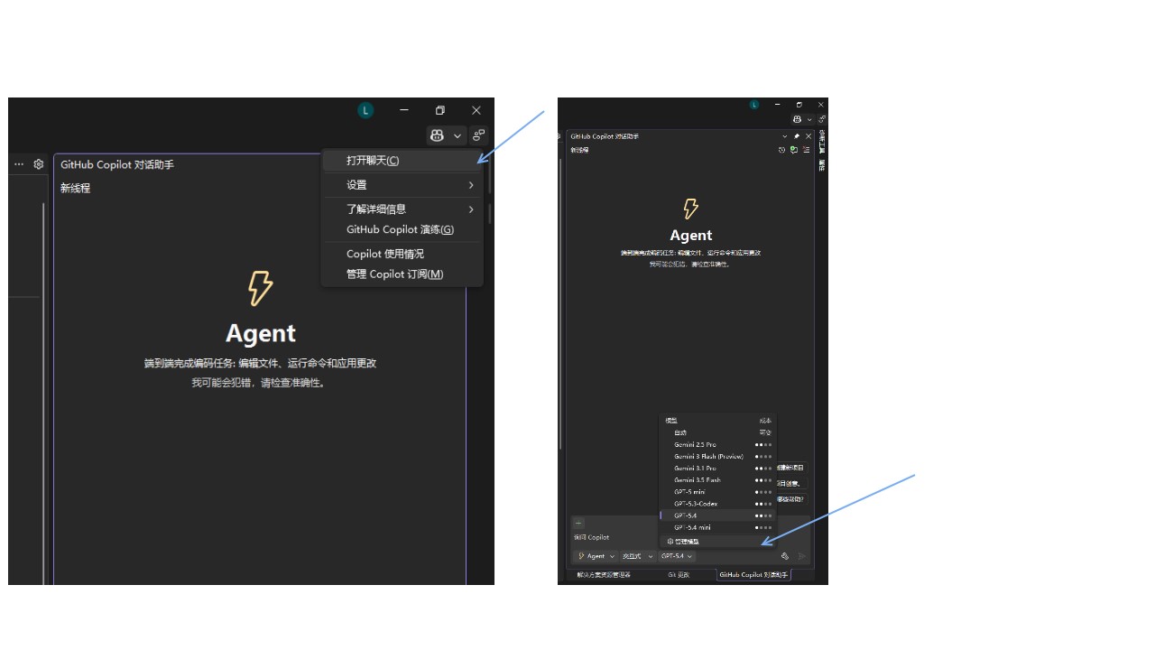Click 新线程 label in left window

[76, 189]
